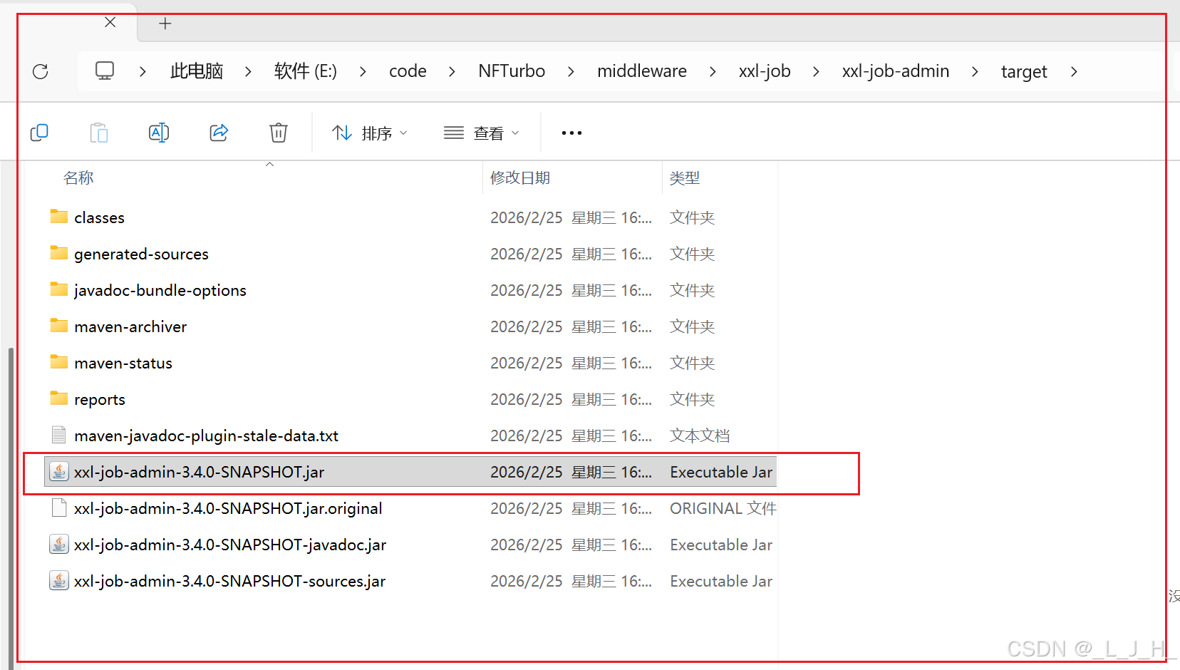Open the three-dot See more menu

(571, 133)
